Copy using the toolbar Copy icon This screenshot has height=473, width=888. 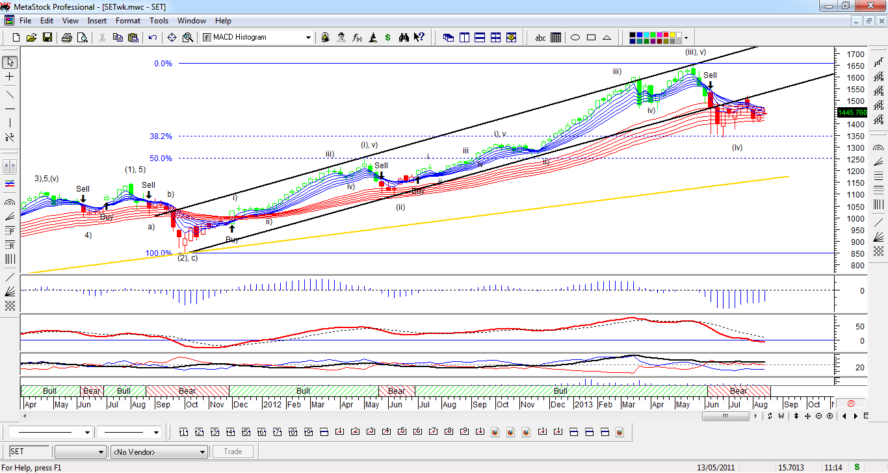(x=118, y=38)
